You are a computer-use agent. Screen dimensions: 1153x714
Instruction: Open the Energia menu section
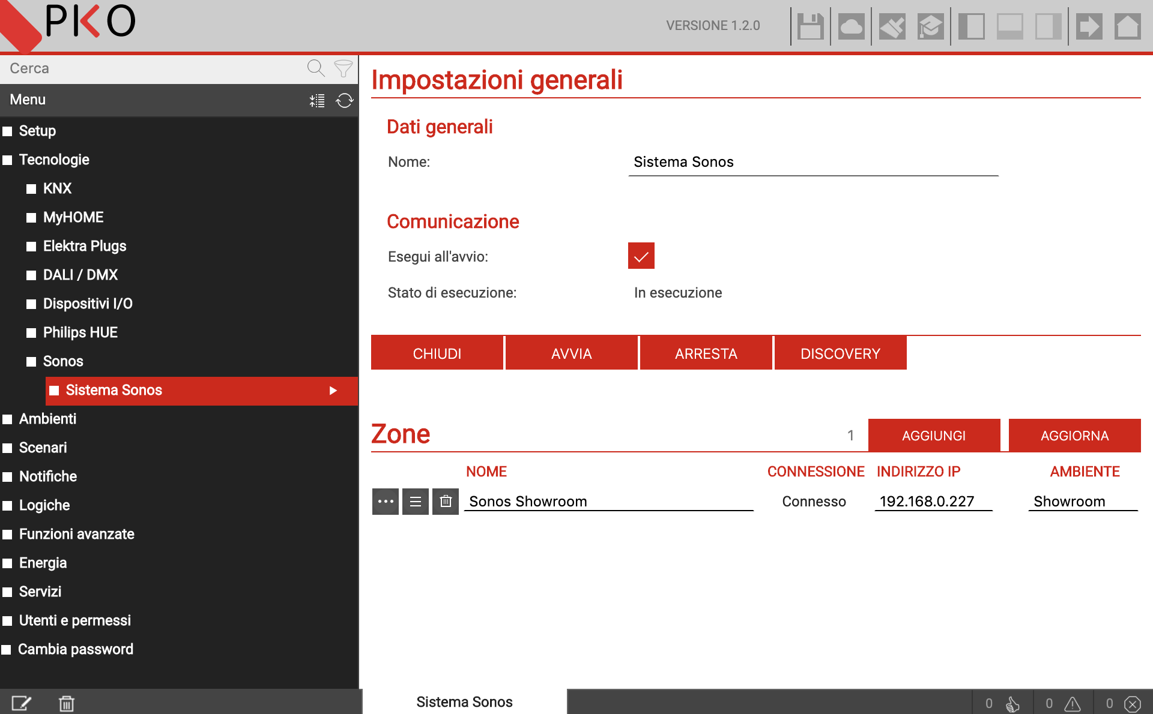[x=43, y=563]
